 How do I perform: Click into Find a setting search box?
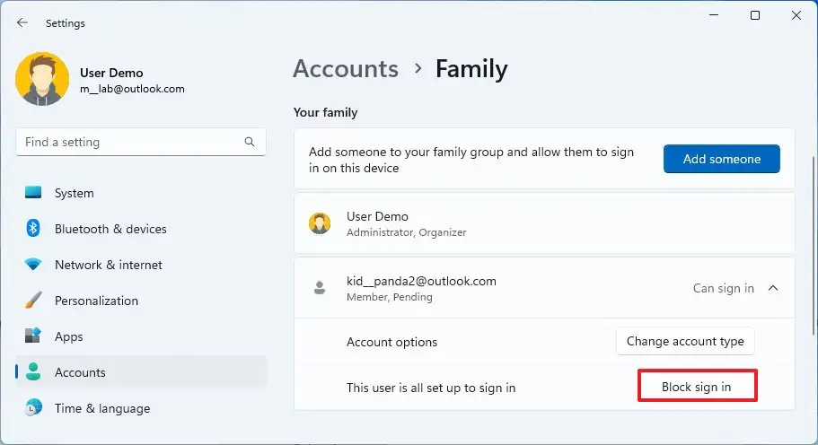pyautogui.click(x=130, y=142)
